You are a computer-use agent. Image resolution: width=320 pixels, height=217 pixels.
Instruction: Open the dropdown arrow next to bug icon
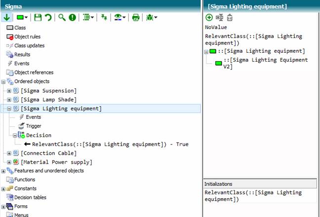pyautogui.click(x=156, y=18)
